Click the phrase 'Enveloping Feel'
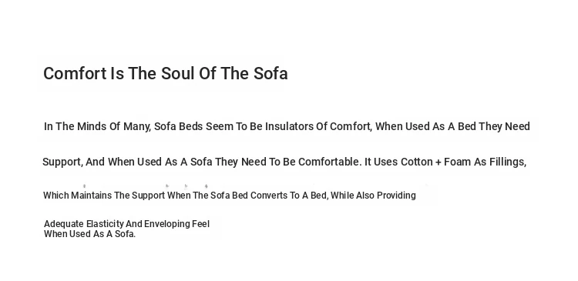578x281 pixels. (x=176, y=224)
